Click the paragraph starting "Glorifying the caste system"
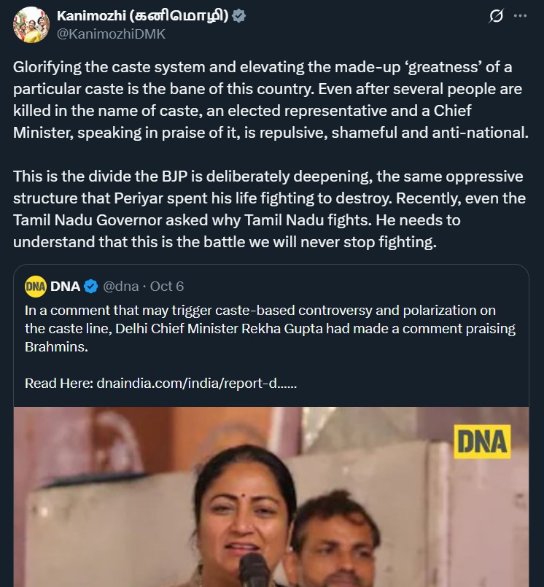 (x=263, y=100)
